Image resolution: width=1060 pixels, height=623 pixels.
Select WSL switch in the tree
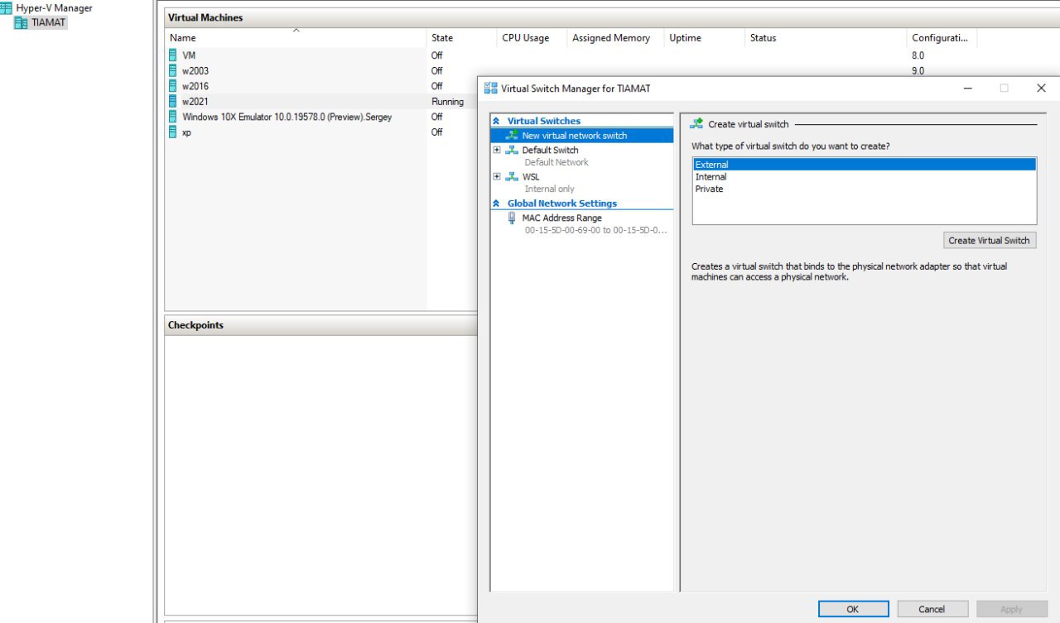coord(531,176)
